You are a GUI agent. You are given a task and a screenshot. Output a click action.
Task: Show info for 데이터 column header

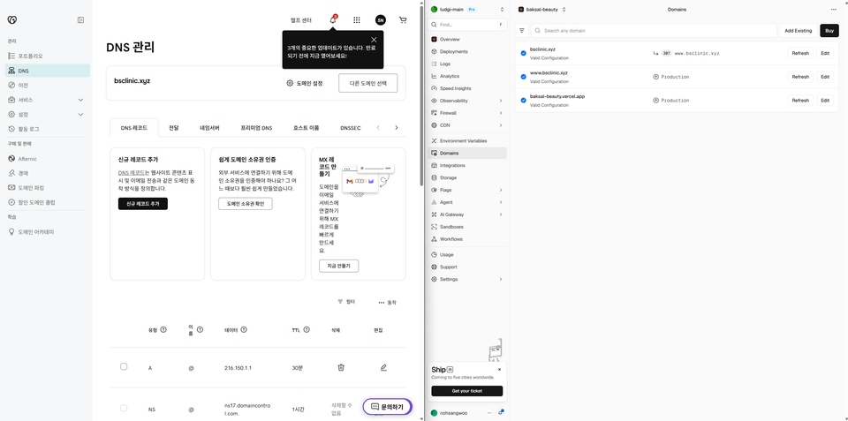point(244,329)
